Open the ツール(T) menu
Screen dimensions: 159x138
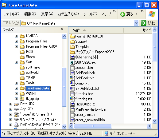90,14
